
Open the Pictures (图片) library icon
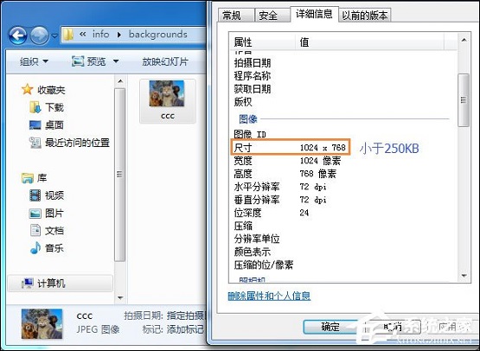[x=35, y=213]
